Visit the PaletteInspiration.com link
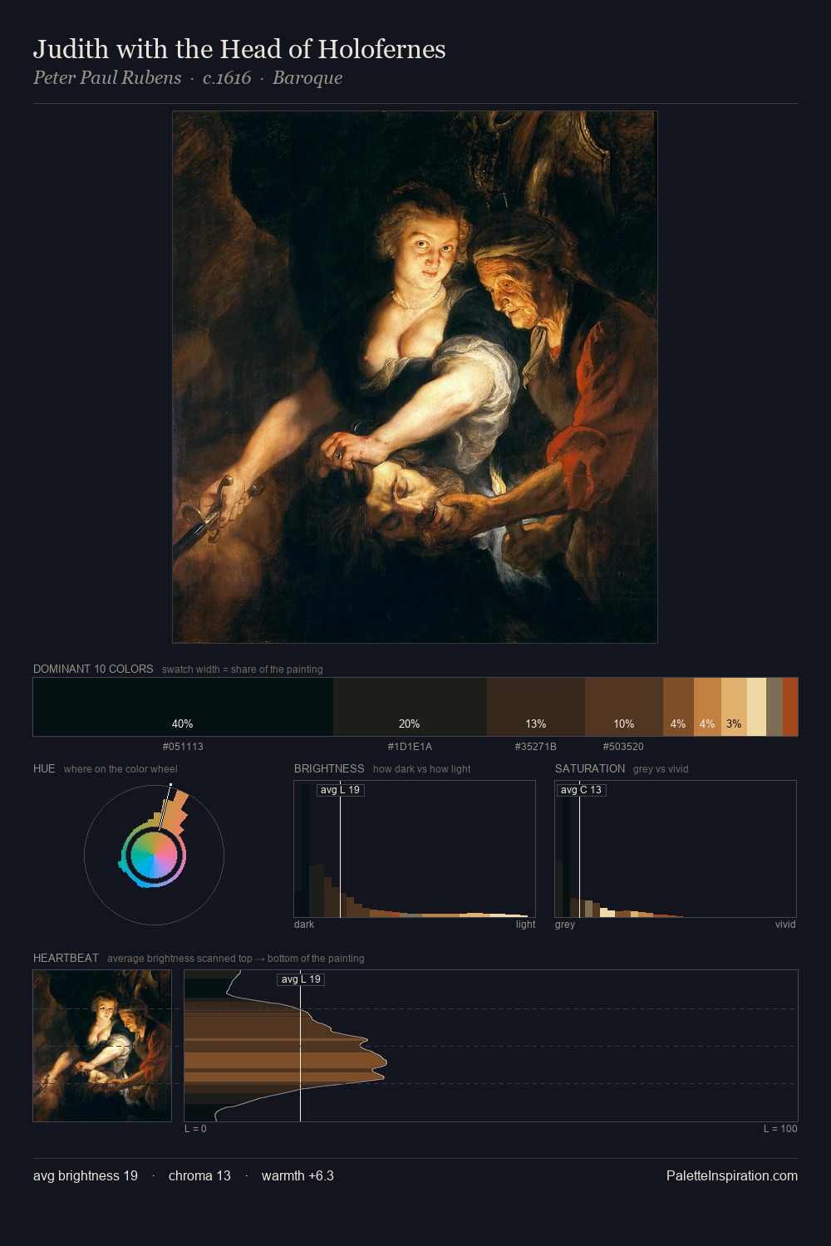The height and width of the screenshot is (1246, 831). 732,1176
